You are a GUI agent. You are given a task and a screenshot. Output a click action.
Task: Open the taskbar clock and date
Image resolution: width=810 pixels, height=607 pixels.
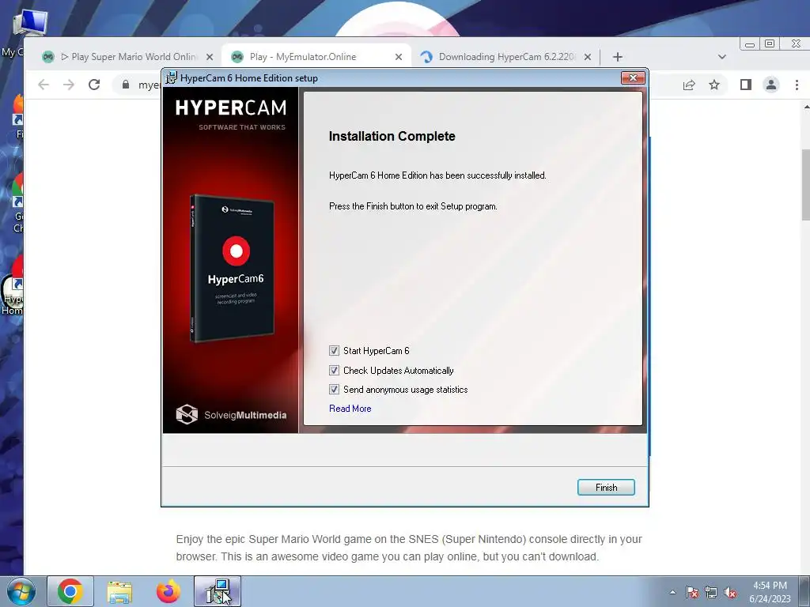[770, 592]
